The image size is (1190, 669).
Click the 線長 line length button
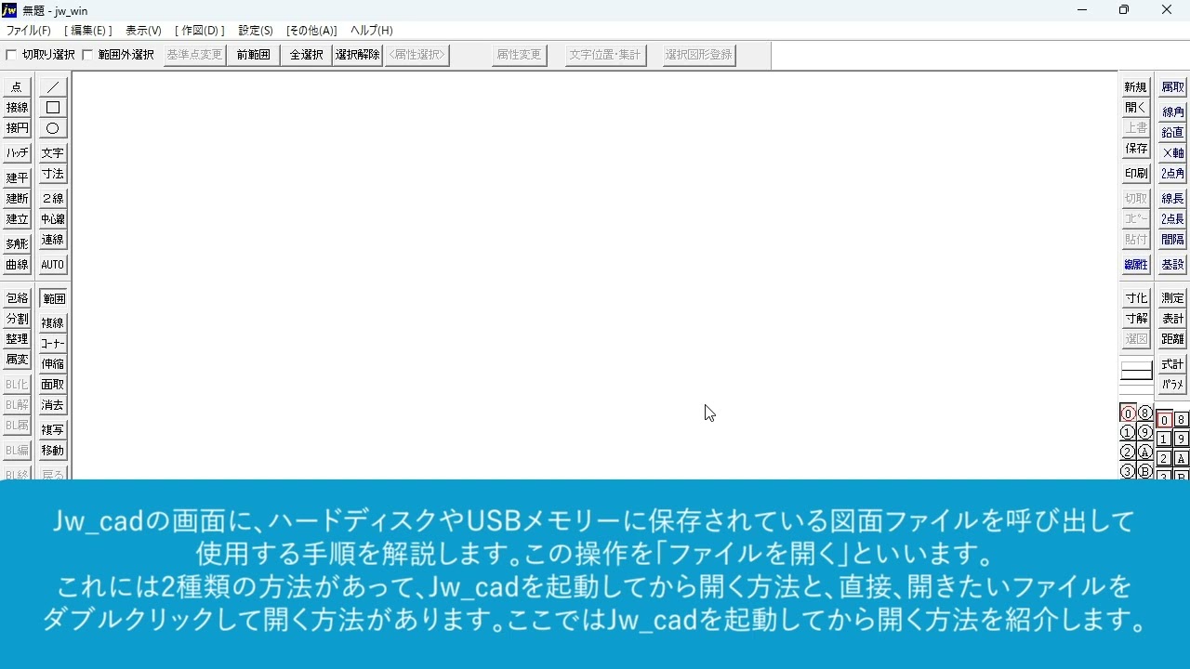(1173, 199)
